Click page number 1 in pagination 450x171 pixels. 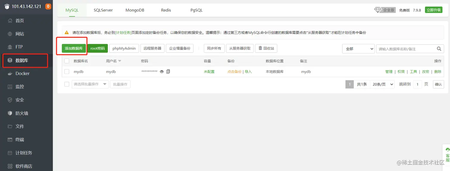click(349, 84)
